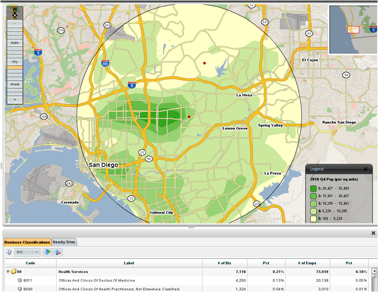Click the 2010 Q4 Pop legend title
This screenshot has width=378, height=292.
click(334, 179)
